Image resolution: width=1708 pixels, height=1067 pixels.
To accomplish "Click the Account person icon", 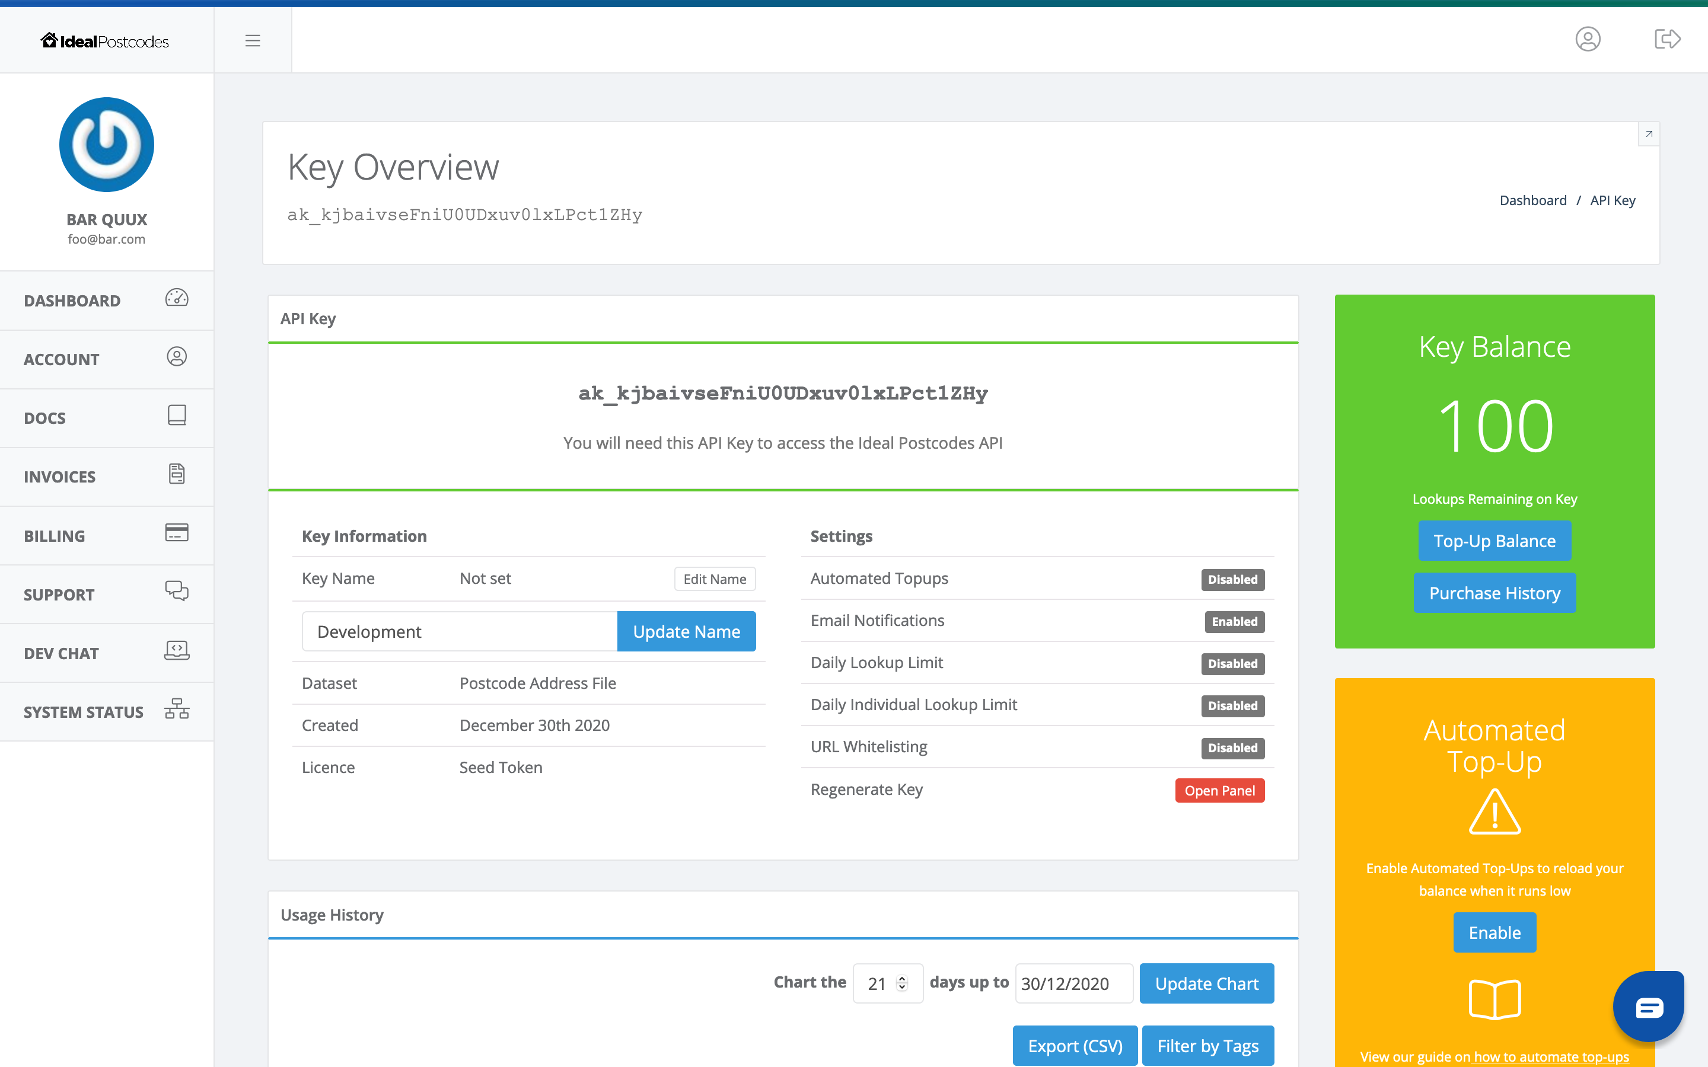I will 177,356.
